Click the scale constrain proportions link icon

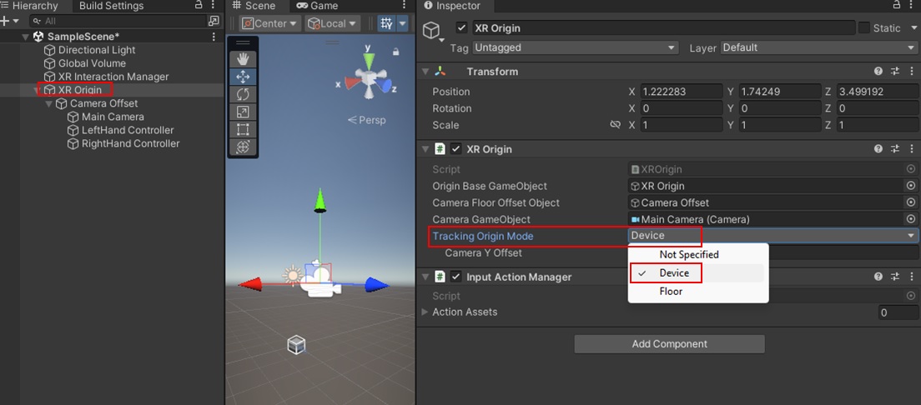[x=616, y=125]
